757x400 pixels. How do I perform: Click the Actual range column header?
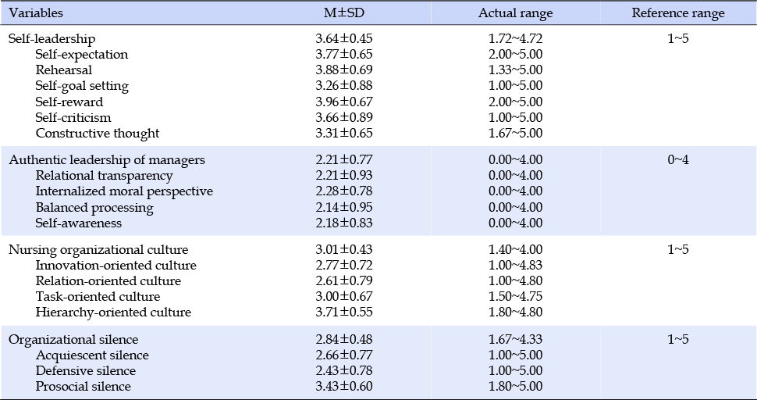515,13
